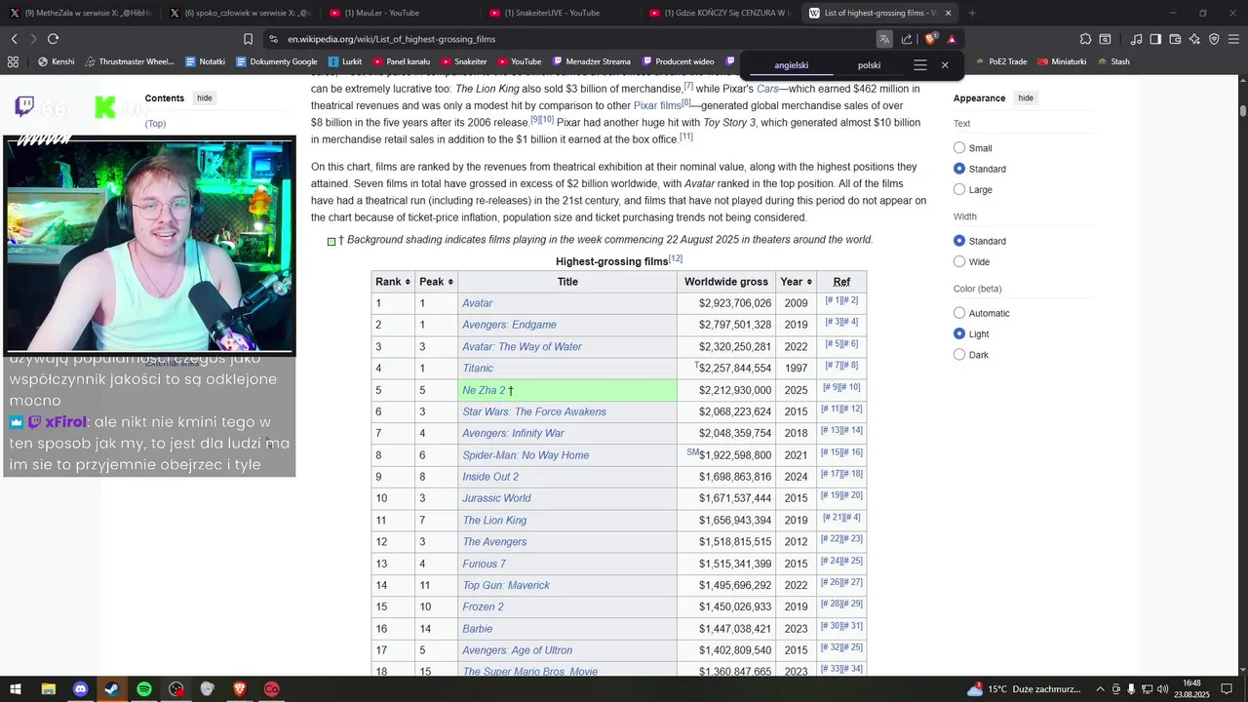Select Small text size
1248x702 pixels.
tap(959, 148)
